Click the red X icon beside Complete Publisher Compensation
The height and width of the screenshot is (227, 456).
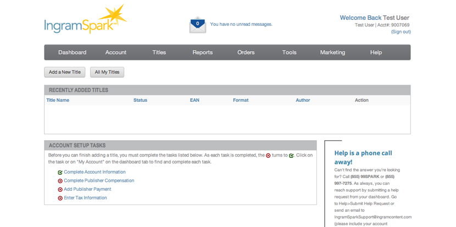click(60, 181)
